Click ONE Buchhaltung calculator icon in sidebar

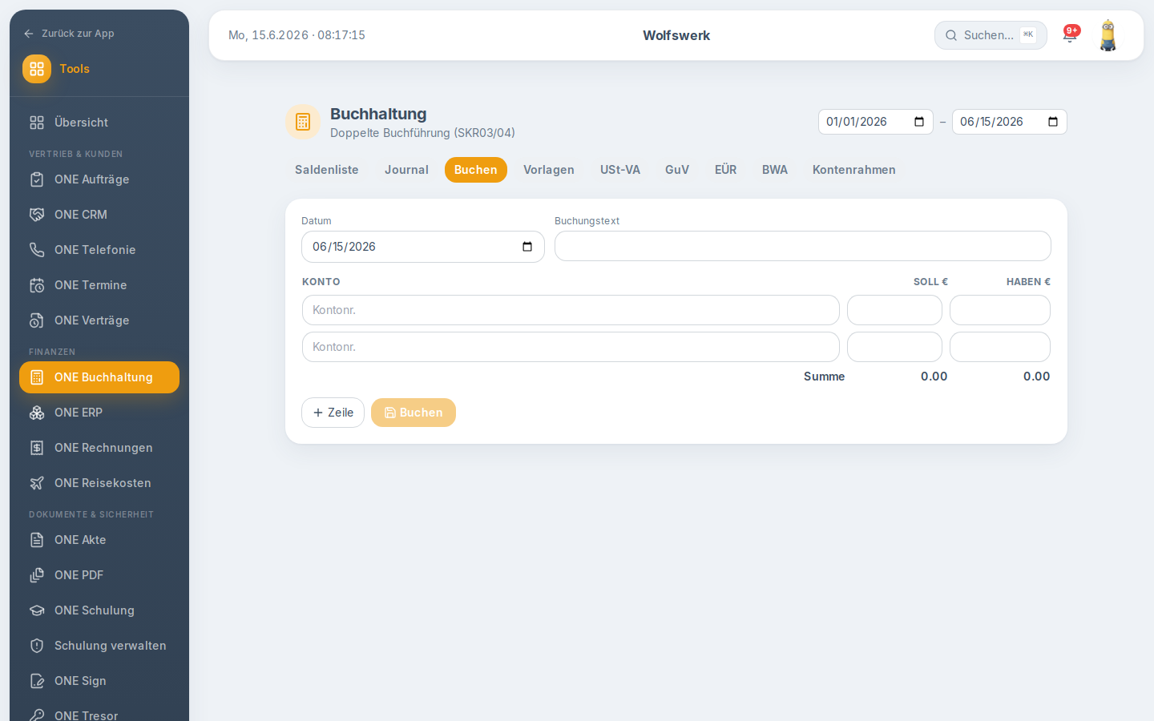[x=37, y=377]
